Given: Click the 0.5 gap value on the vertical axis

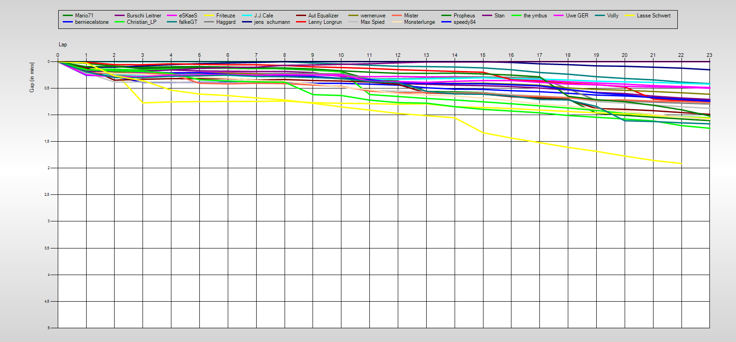Looking at the screenshot, I should [47, 88].
